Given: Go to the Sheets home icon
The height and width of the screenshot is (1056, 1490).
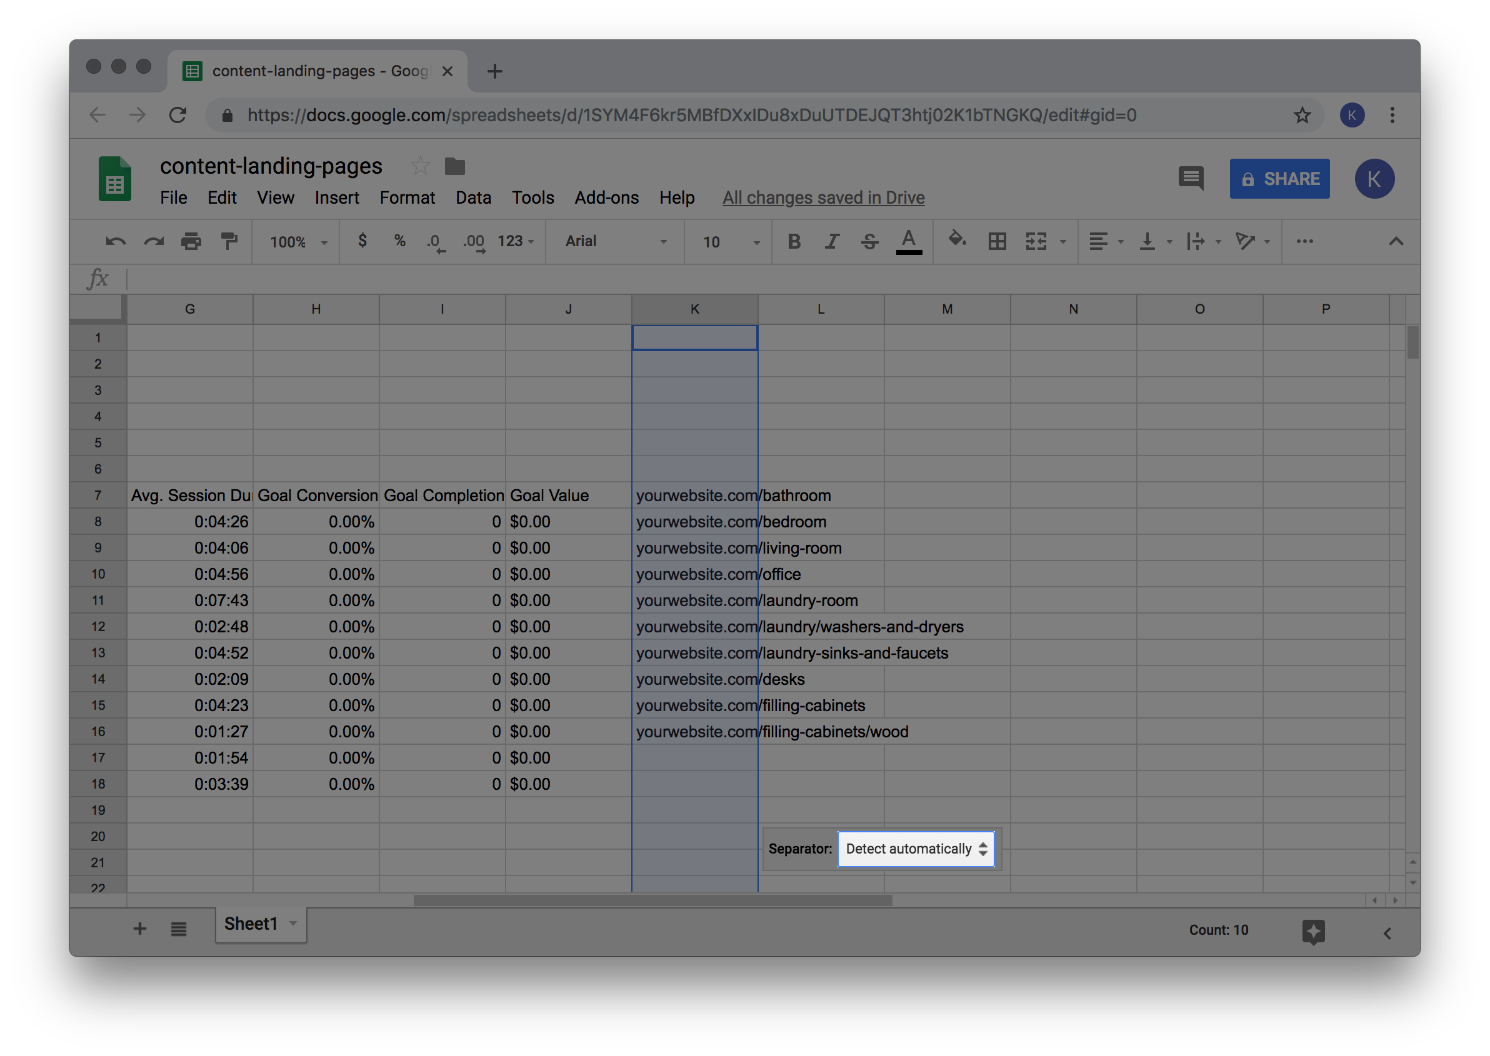Looking at the screenshot, I should (x=114, y=179).
